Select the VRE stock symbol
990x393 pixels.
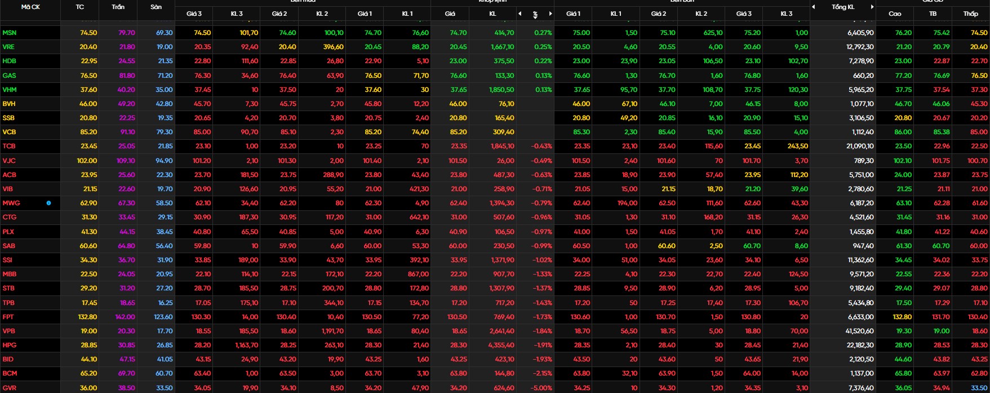(8, 47)
